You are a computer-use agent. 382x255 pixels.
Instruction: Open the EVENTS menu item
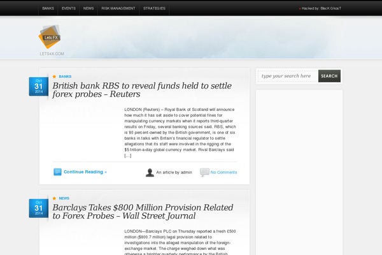point(69,8)
